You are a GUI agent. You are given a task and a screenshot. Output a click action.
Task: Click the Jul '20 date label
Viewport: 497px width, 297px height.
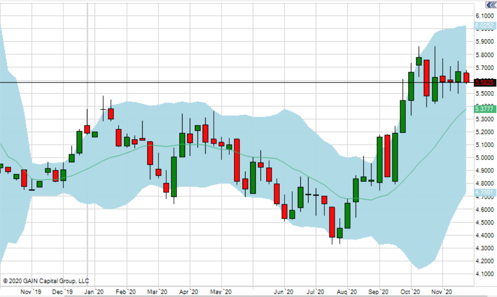tap(315, 291)
